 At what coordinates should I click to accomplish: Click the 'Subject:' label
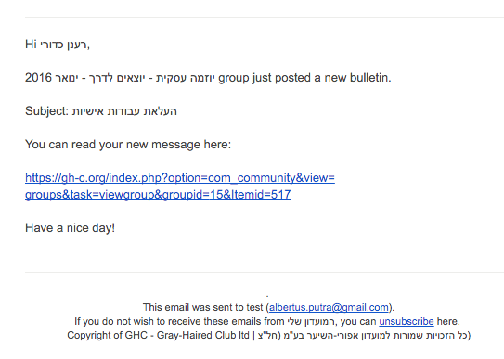click(x=46, y=111)
